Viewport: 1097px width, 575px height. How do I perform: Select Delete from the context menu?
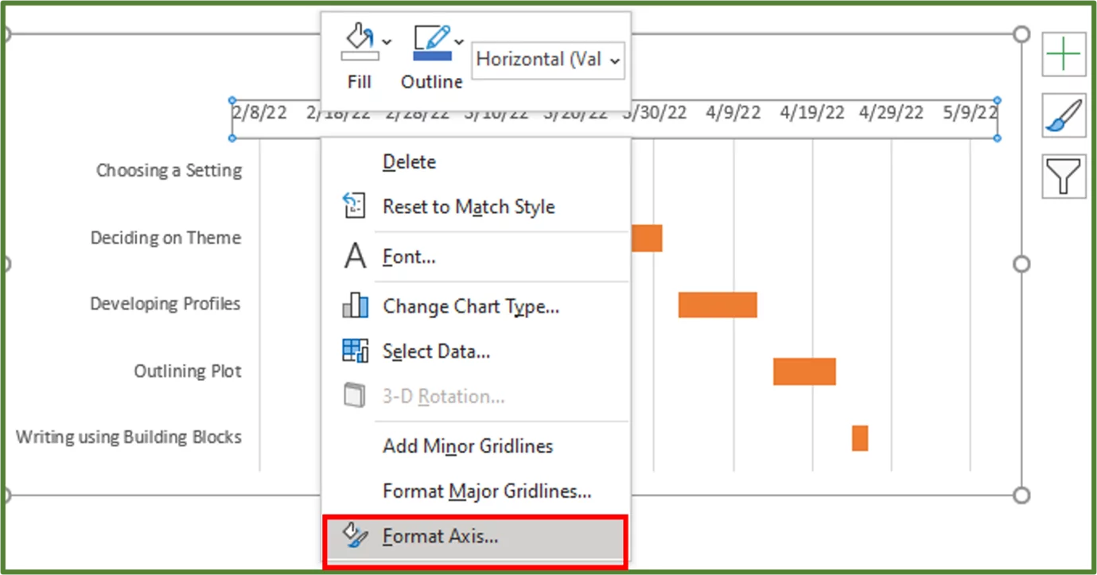click(409, 161)
